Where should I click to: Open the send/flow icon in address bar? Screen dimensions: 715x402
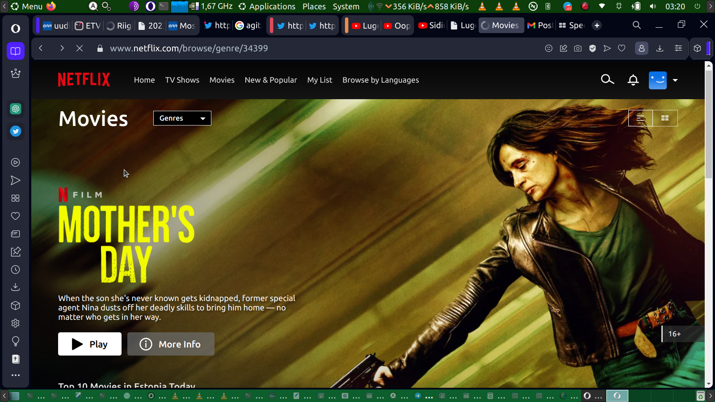pos(607,48)
